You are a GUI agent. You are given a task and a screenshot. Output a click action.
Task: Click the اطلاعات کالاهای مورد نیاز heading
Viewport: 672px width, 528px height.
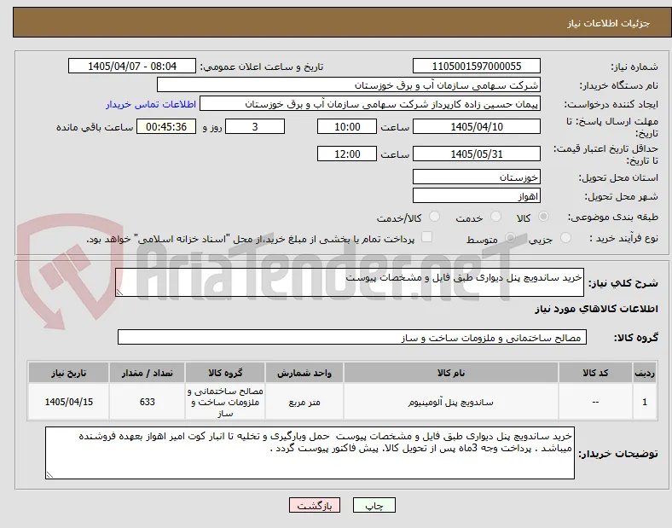[x=596, y=309]
